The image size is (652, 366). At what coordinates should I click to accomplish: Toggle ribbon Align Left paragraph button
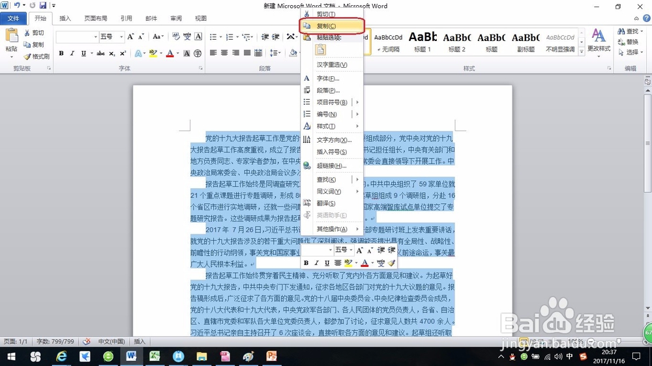[x=213, y=53]
